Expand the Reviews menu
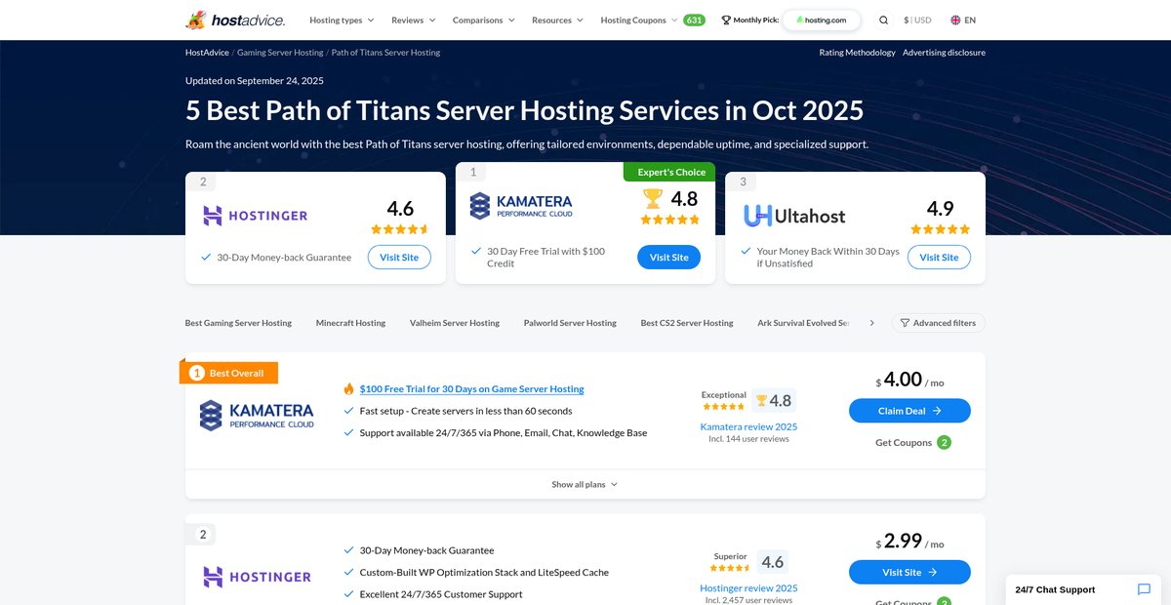Image resolution: width=1171 pixels, height=605 pixels. tap(414, 20)
